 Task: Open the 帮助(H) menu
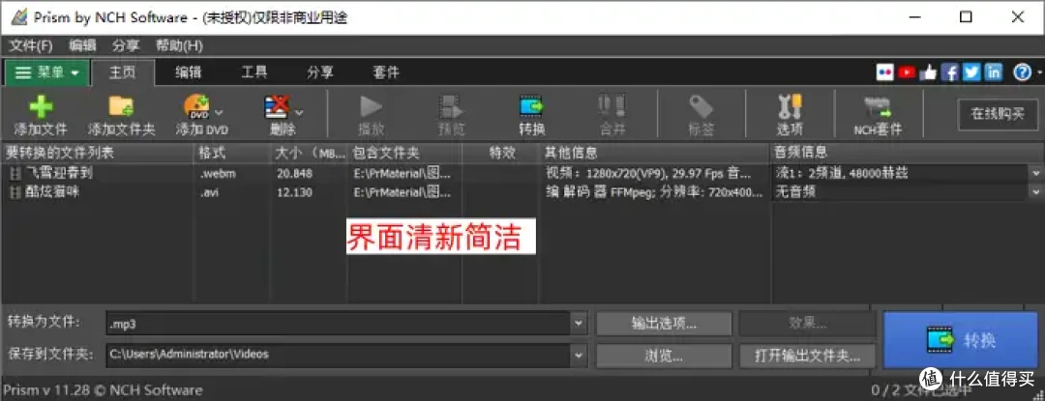click(x=179, y=45)
